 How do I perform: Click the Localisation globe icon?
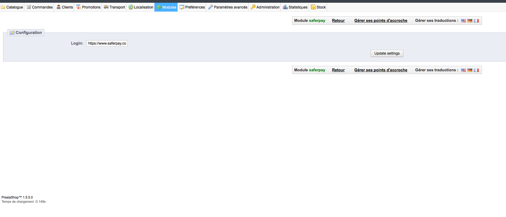(131, 7)
